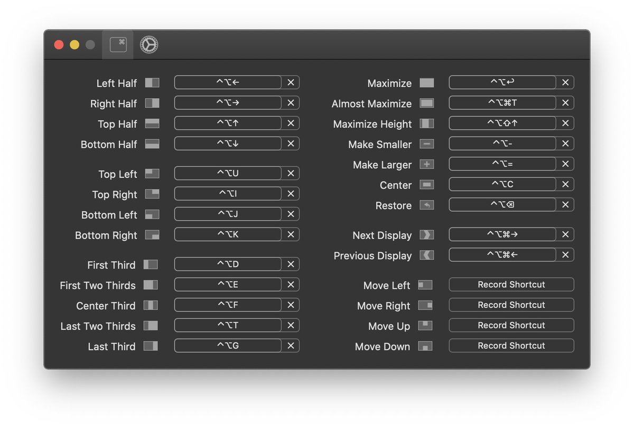Click the Center Third layout icon
Viewport: 634px width, 427px height.
coord(151,305)
